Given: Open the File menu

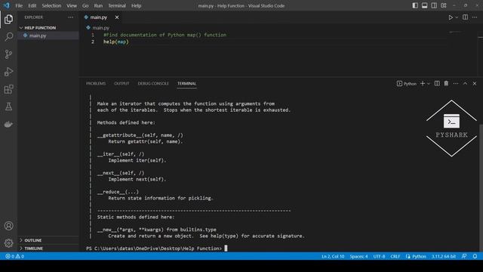Looking at the screenshot, I should [19, 5].
